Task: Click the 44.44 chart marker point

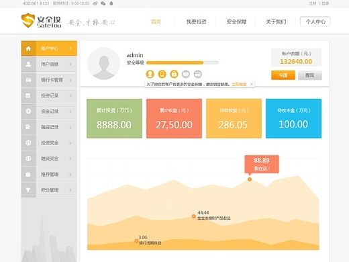Action: coord(194,216)
